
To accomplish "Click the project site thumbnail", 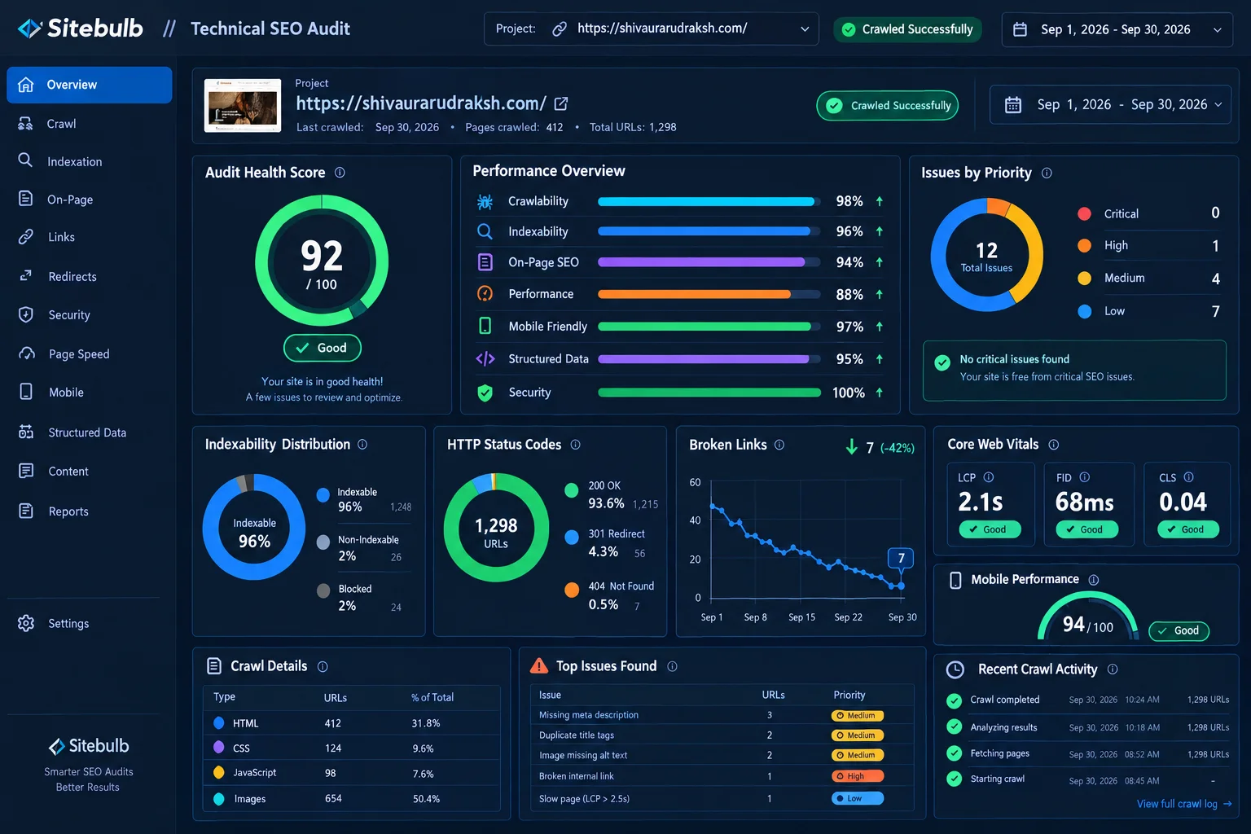I will point(243,105).
